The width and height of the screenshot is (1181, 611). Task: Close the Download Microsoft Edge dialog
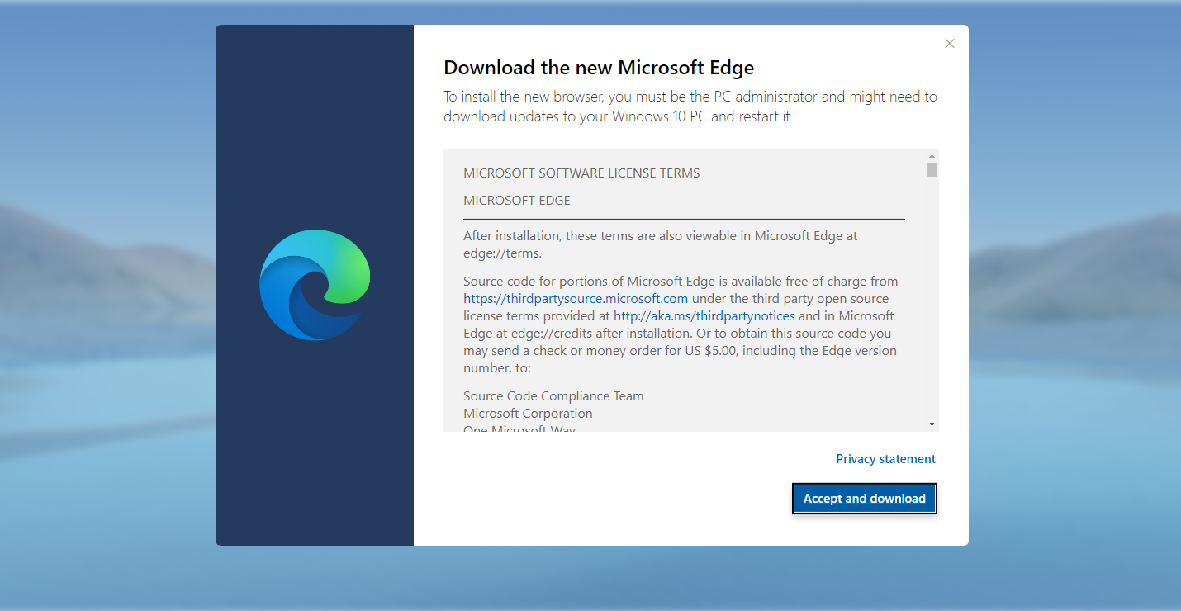click(x=950, y=44)
